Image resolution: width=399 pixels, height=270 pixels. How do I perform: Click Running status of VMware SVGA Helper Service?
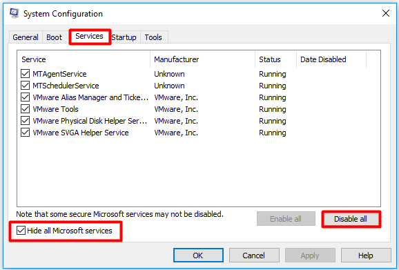(x=273, y=133)
